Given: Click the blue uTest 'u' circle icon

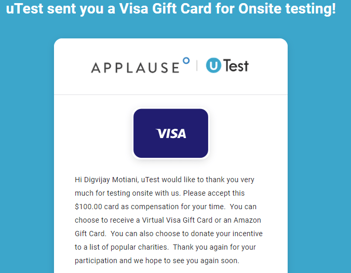Looking at the screenshot, I should tap(214, 66).
